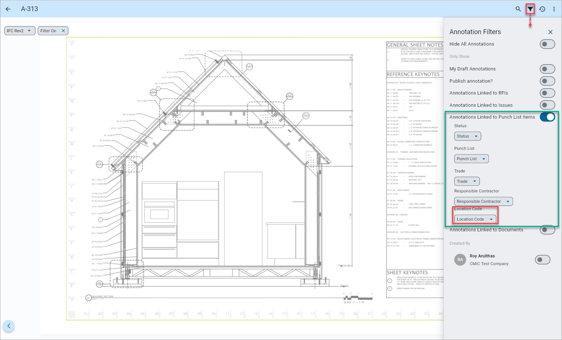Click the SHEET KEYNOTES heading
This screenshot has width=562, height=340.
tap(407, 273)
